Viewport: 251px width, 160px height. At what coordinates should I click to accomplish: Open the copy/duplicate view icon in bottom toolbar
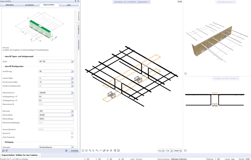click(x=104, y=150)
